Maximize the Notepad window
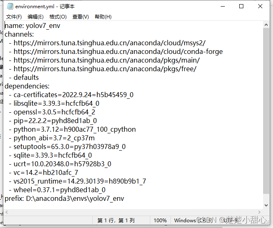This screenshot has height=228, width=273. coord(241,7)
